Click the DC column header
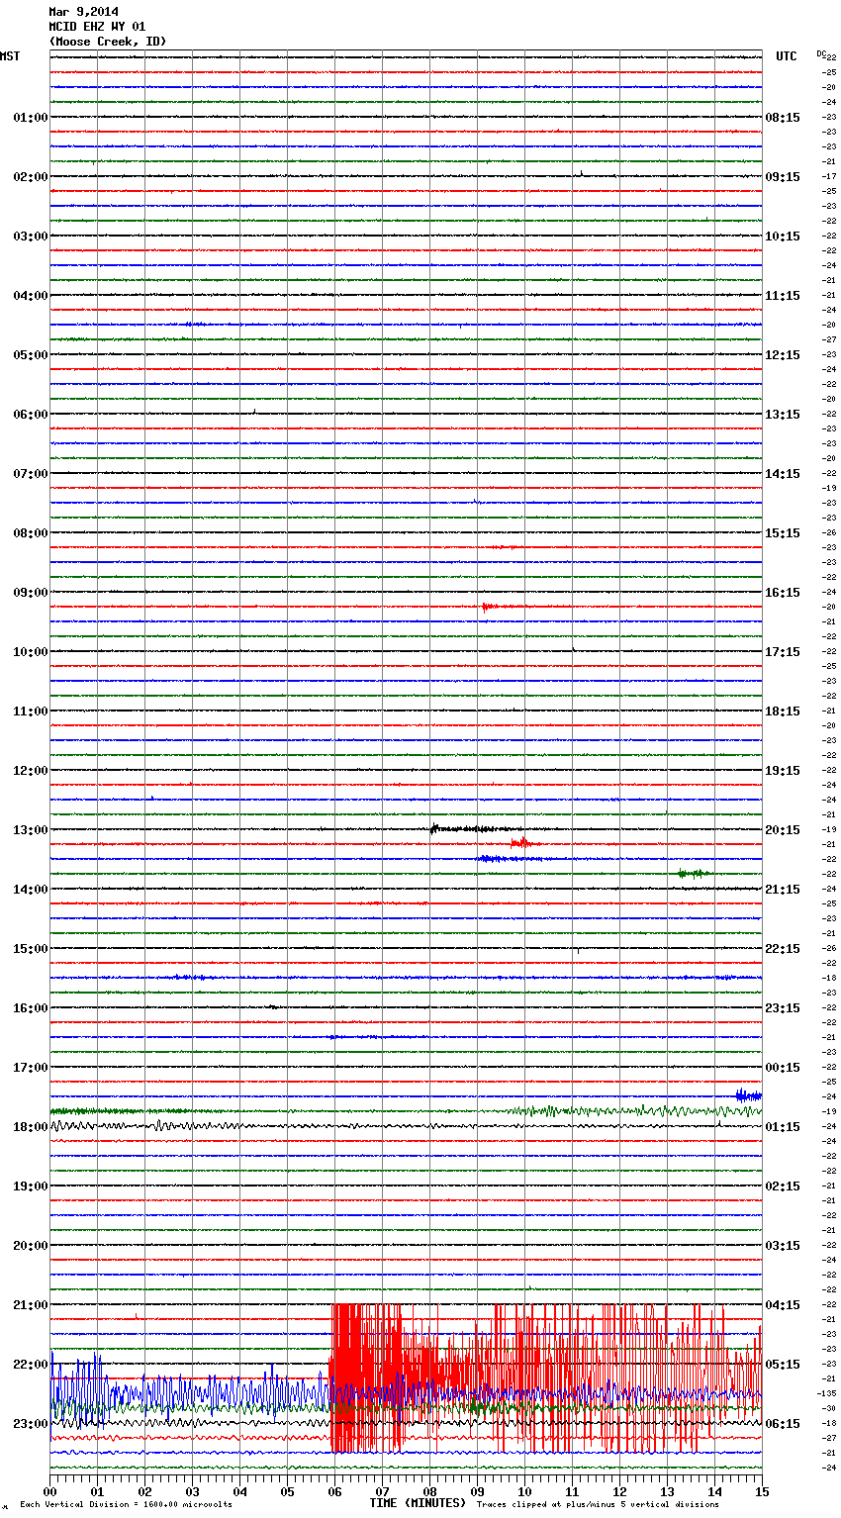The image size is (841, 1518). pyautogui.click(x=821, y=53)
